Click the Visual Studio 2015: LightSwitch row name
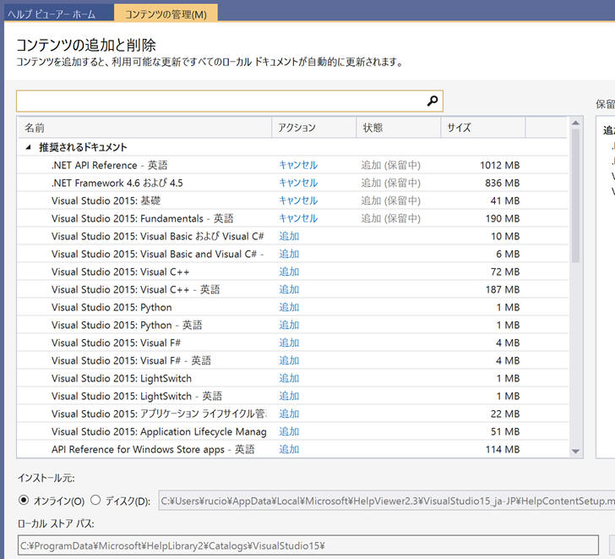This screenshot has height=559, width=615. coord(122,378)
